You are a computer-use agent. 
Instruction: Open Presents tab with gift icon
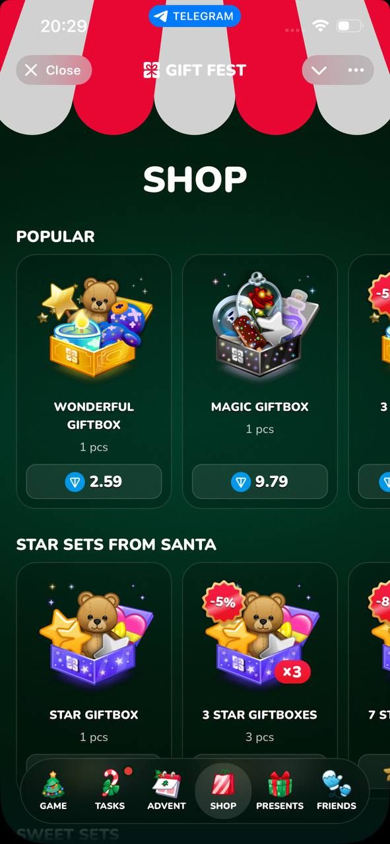coord(280,791)
